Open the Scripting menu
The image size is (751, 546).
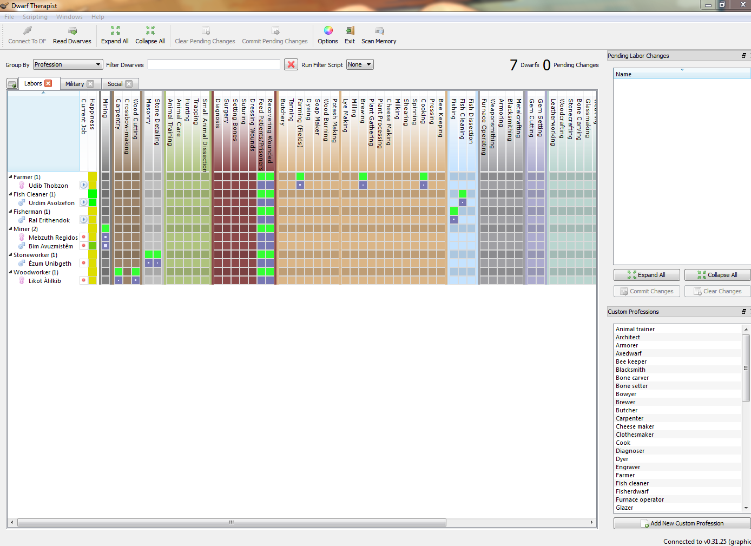(35, 17)
